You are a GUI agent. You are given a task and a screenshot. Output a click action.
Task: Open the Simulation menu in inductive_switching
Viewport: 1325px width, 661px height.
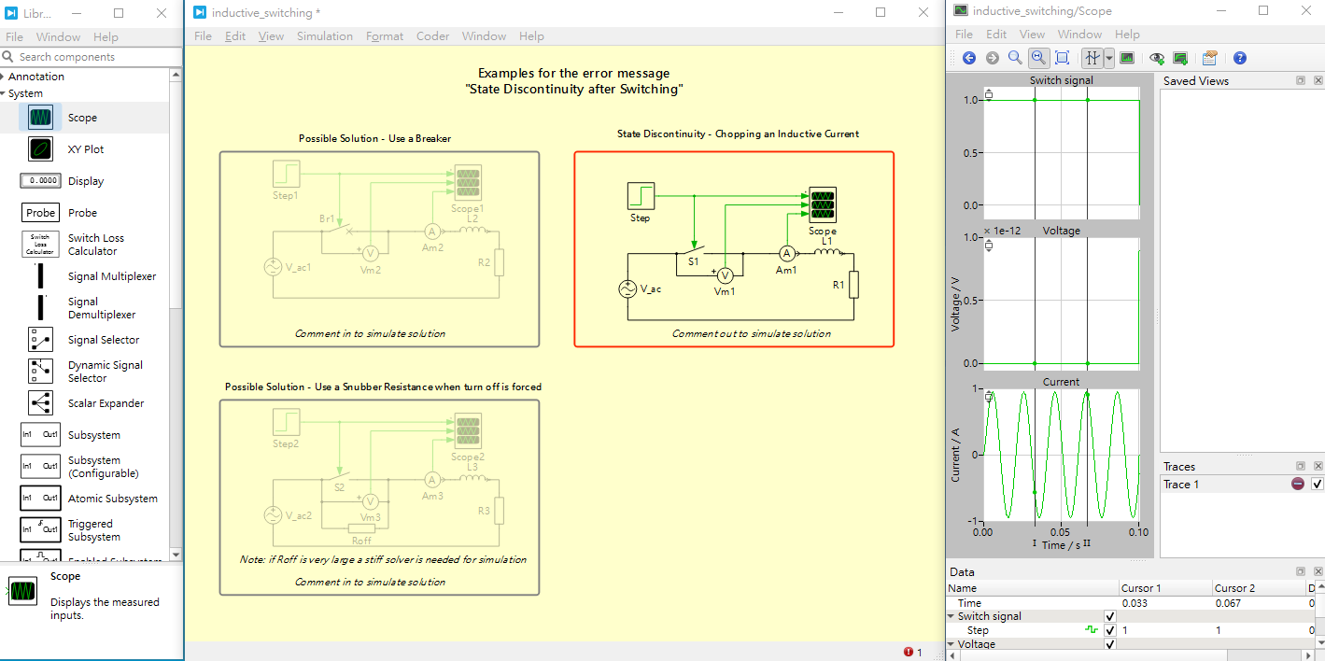(x=325, y=36)
